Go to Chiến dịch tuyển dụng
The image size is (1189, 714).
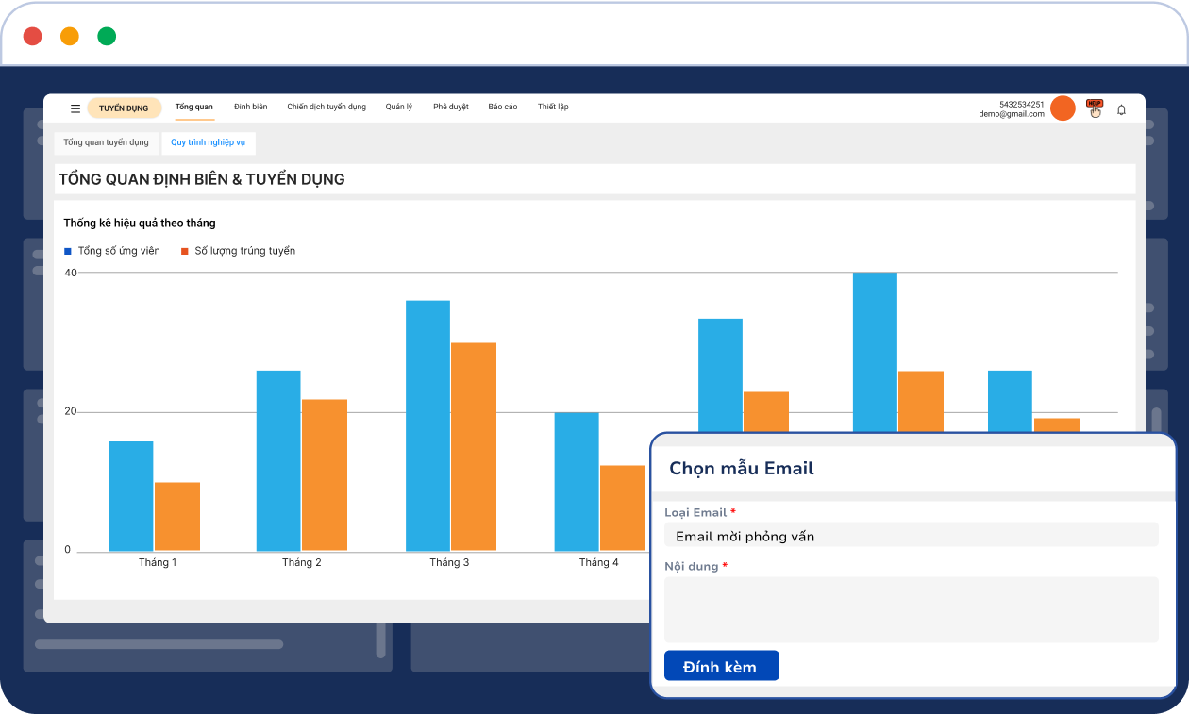click(327, 108)
